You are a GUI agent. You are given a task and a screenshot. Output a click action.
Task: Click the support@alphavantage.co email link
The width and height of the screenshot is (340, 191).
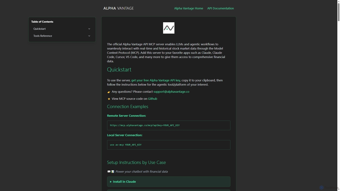[171, 92]
